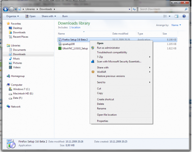Choose Create shortcut

[124, 99]
